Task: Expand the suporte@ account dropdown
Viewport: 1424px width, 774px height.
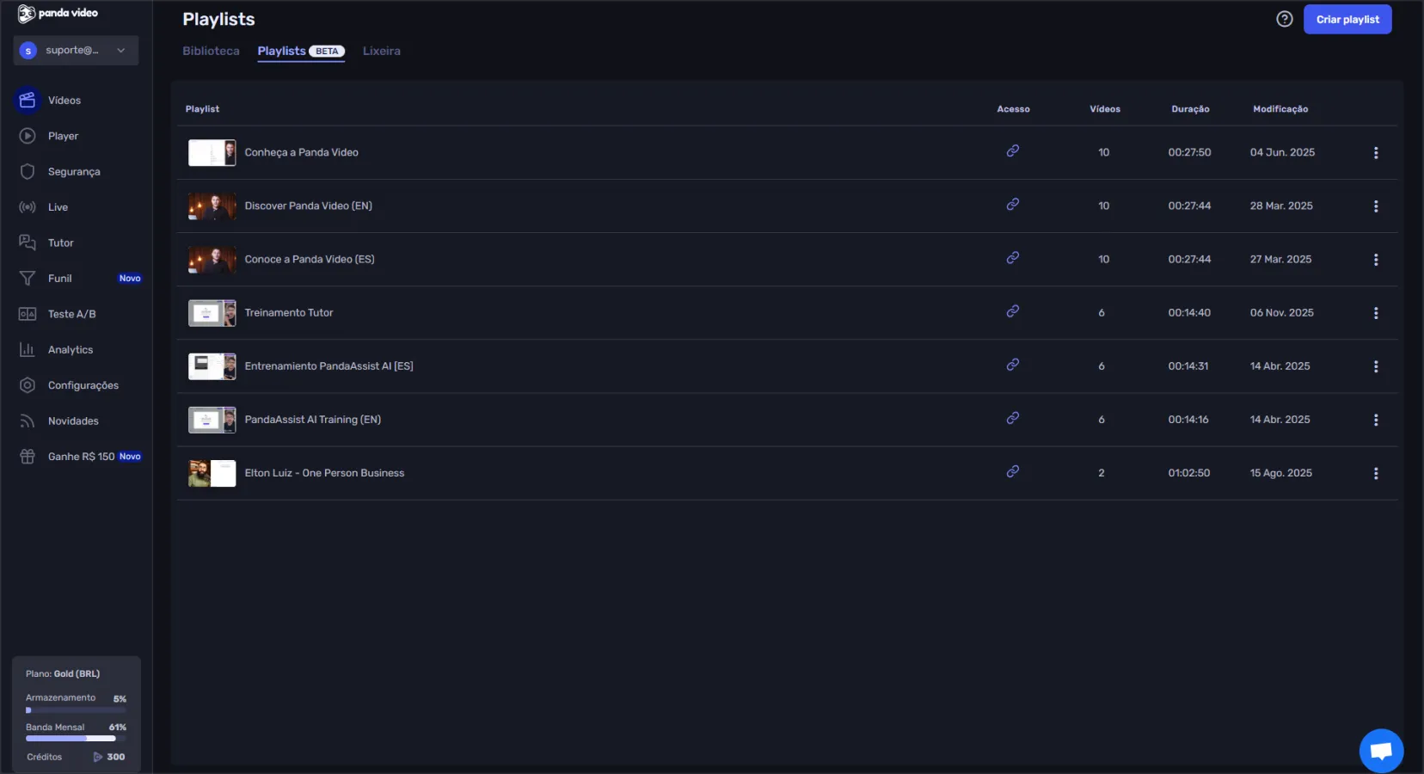Action: [x=76, y=51]
